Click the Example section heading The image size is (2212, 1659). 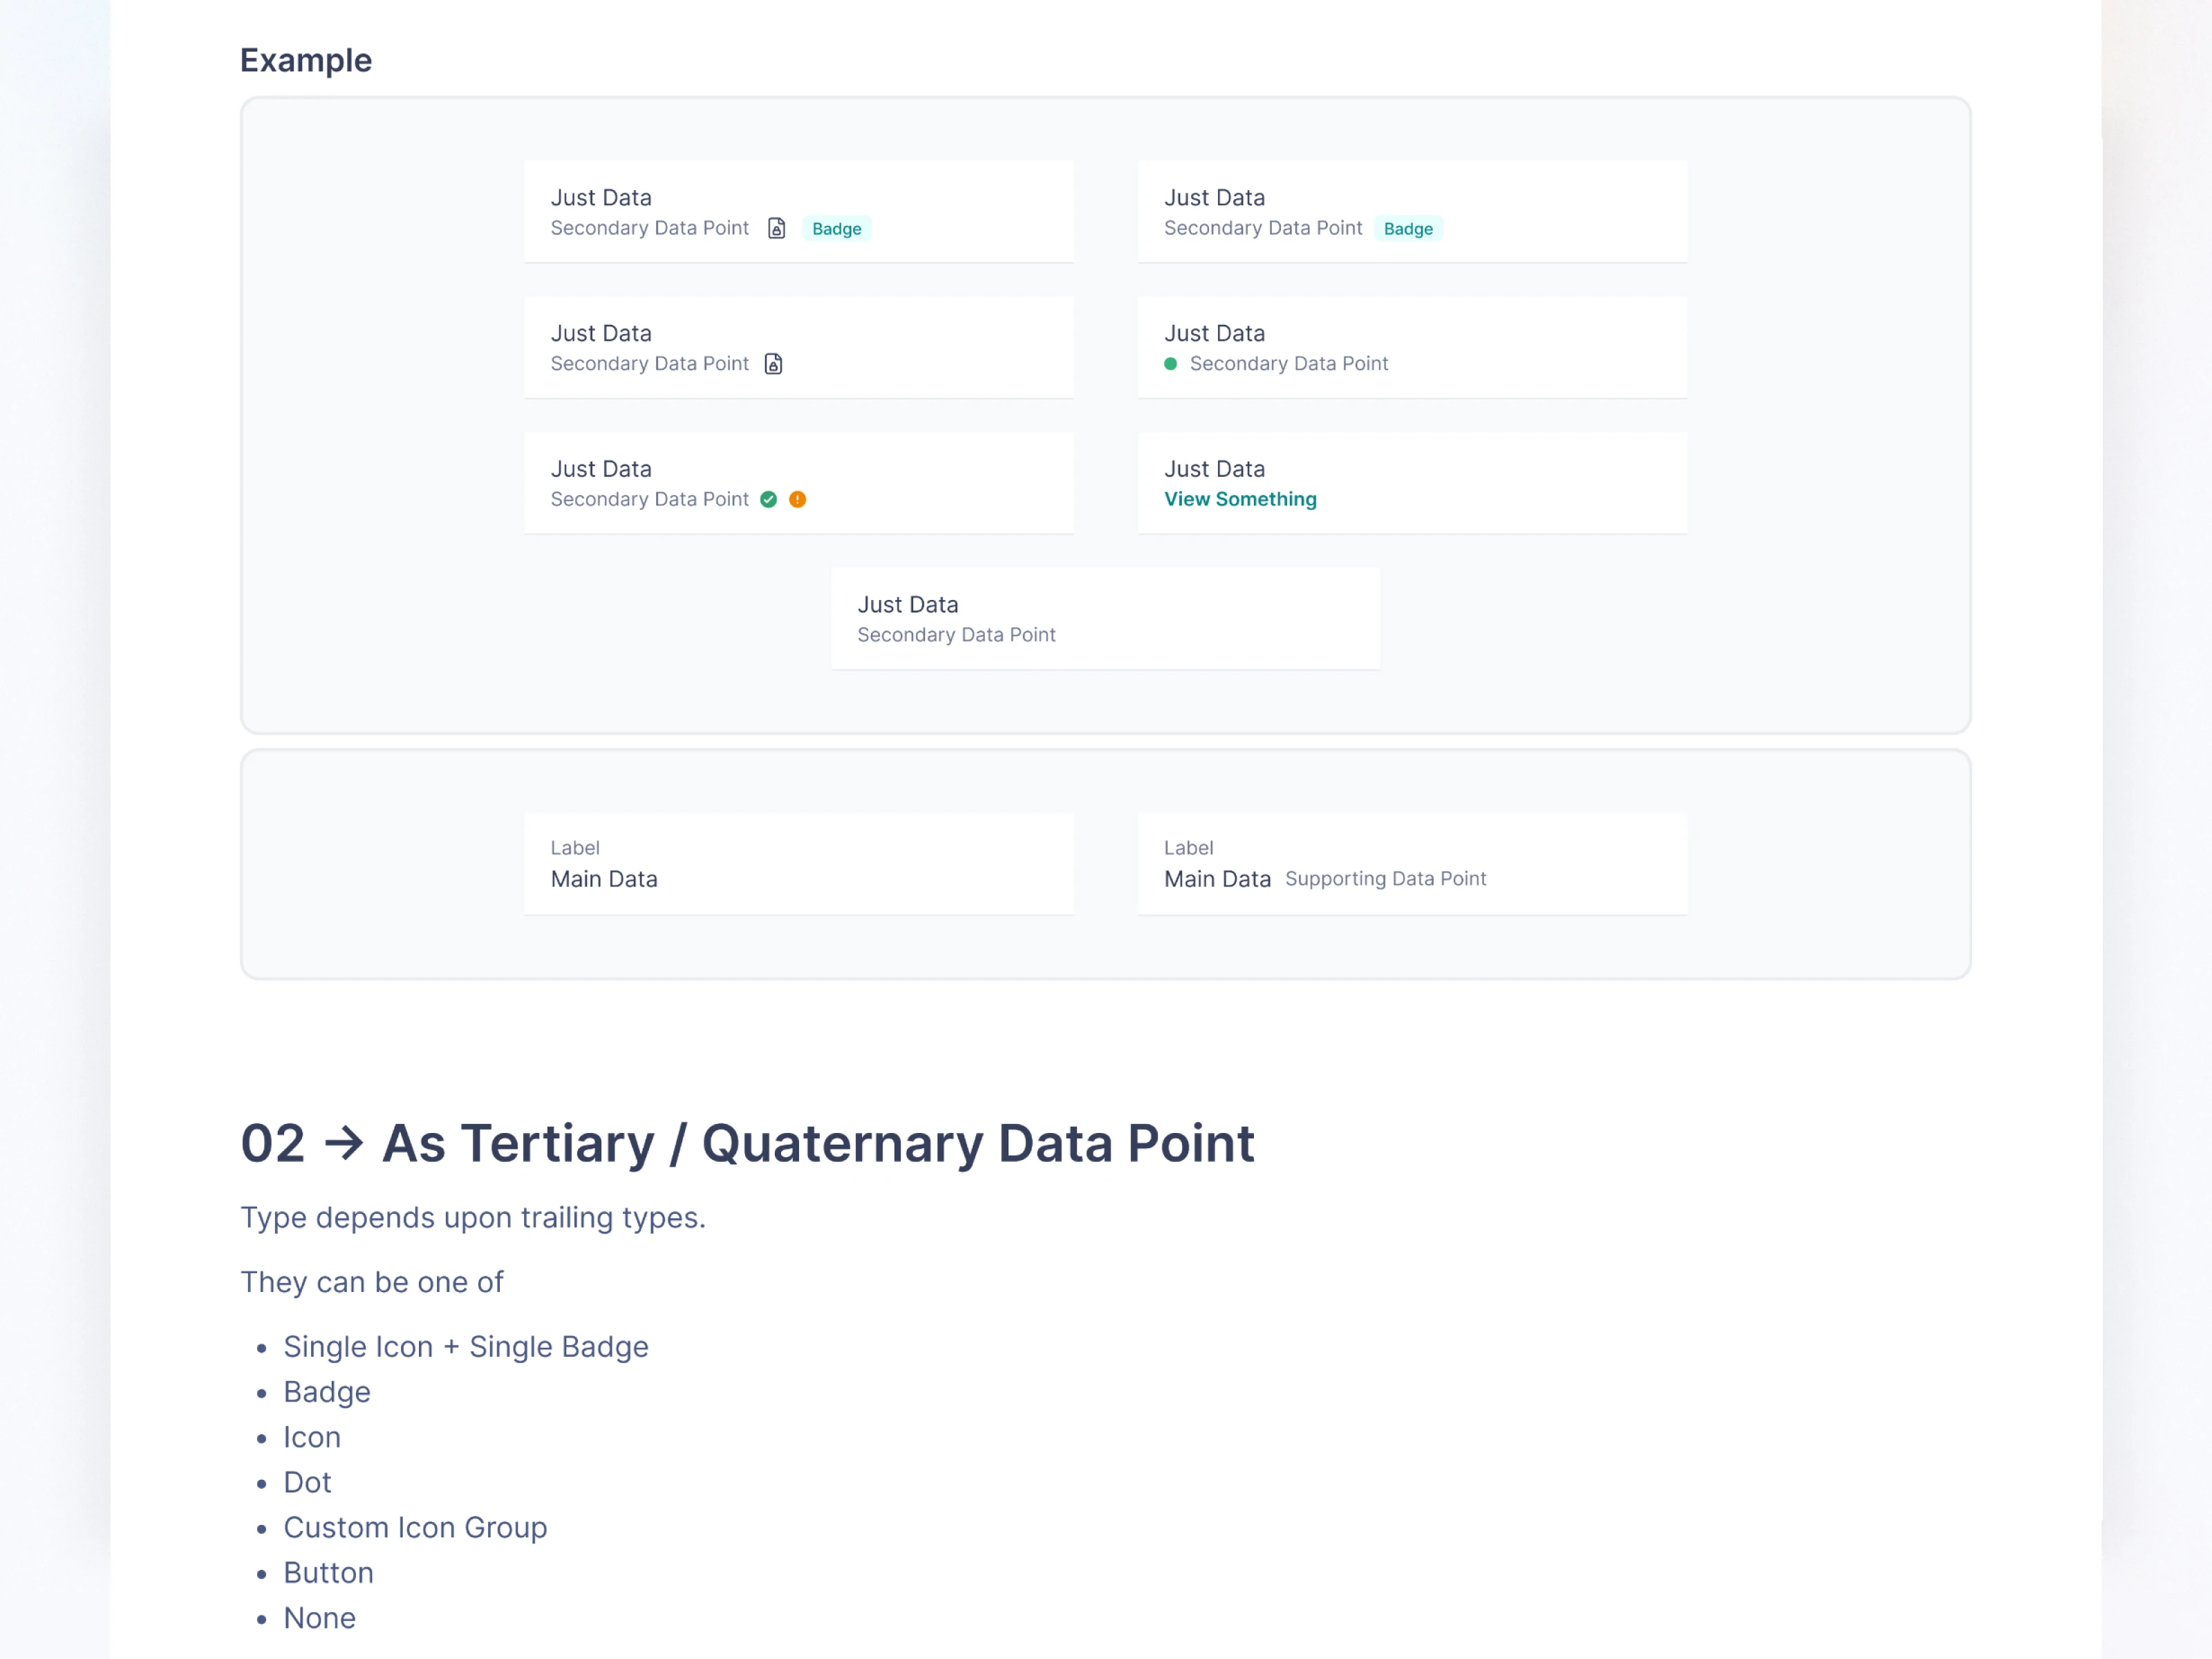(x=306, y=60)
